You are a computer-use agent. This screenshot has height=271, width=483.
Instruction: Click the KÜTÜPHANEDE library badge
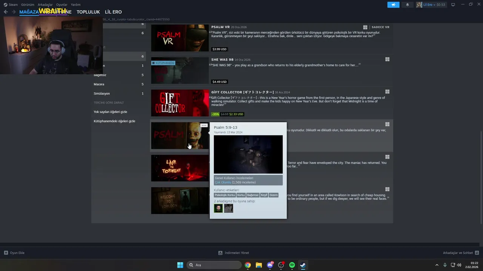(163, 63)
